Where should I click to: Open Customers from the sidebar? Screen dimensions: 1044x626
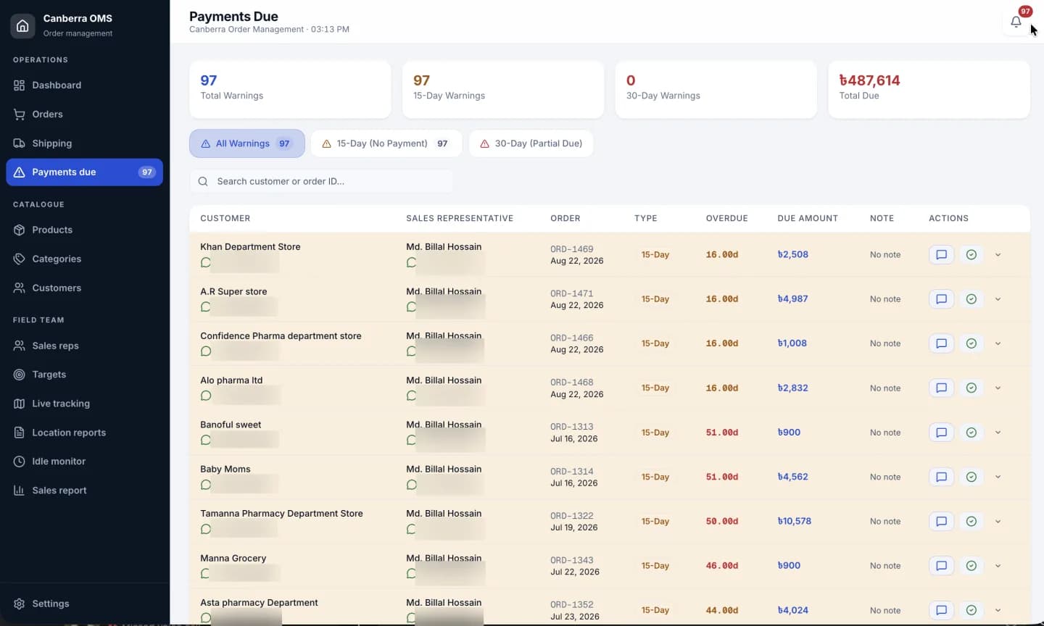point(84,288)
